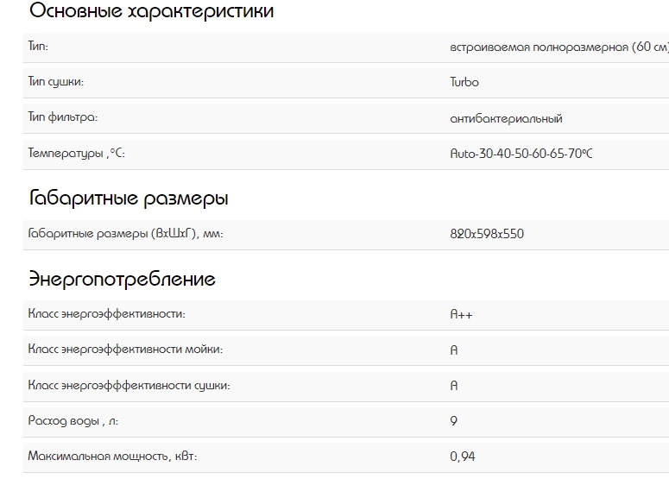669x479 pixels.
Task: Select the "0,94" maximum power value
Action: click(x=463, y=457)
